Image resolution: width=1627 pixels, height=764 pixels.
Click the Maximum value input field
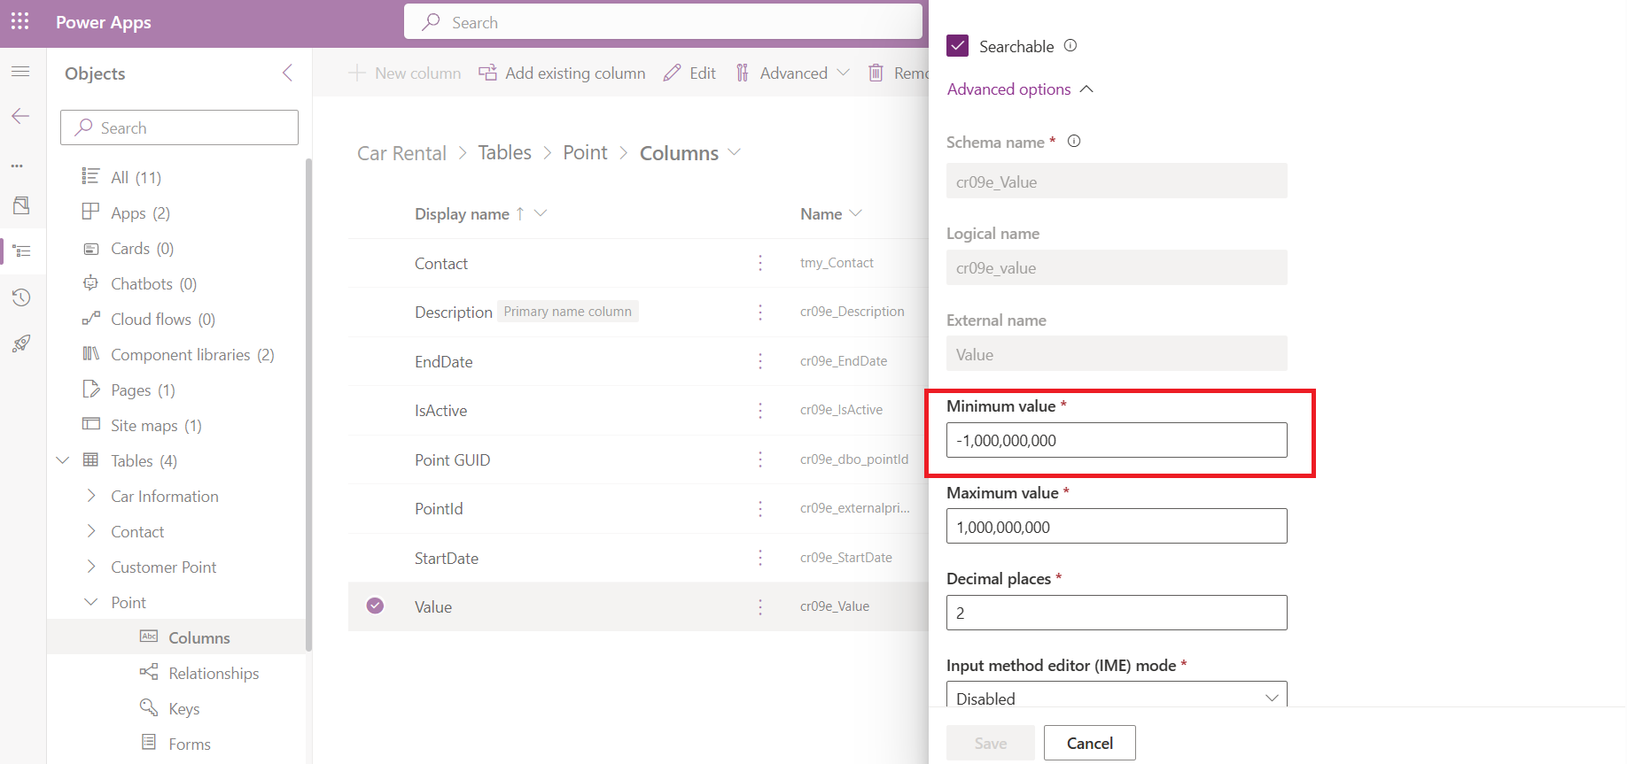(1117, 526)
